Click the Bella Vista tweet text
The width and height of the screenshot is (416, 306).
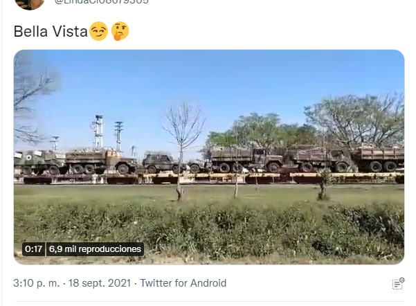pos(51,31)
